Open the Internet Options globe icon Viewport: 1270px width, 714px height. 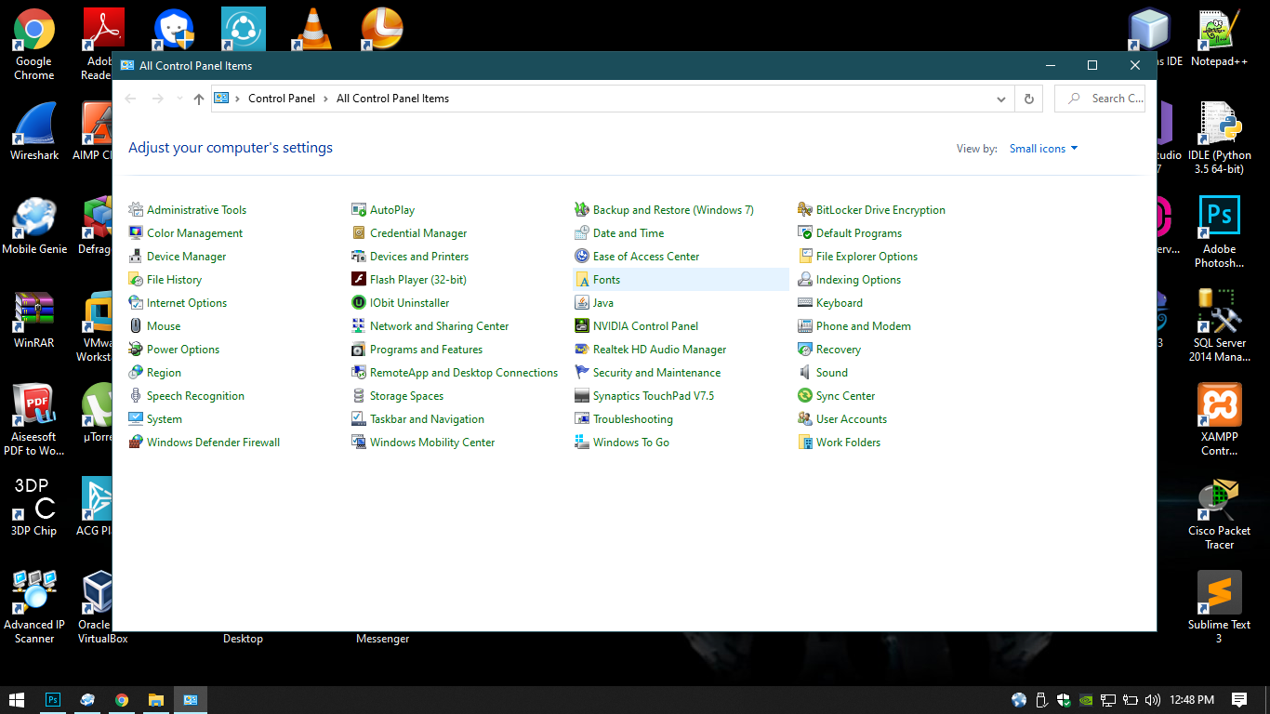136,303
